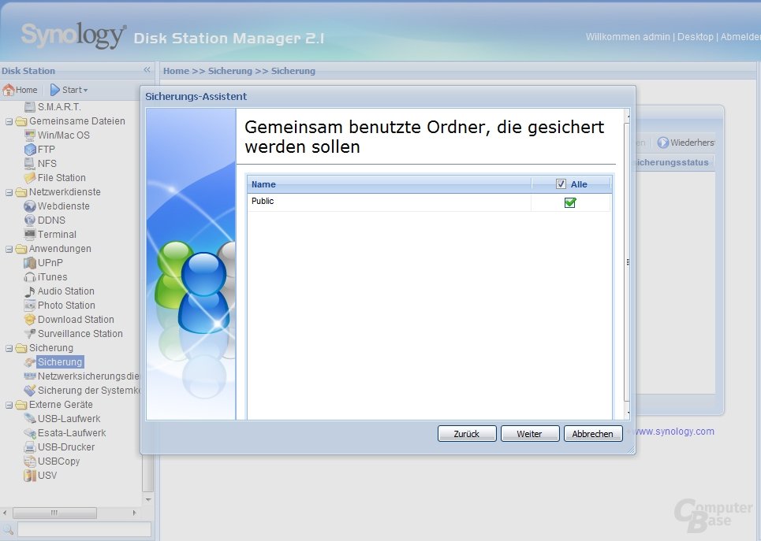
Task: Open iTunes headphone icon
Action: click(30, 277)
